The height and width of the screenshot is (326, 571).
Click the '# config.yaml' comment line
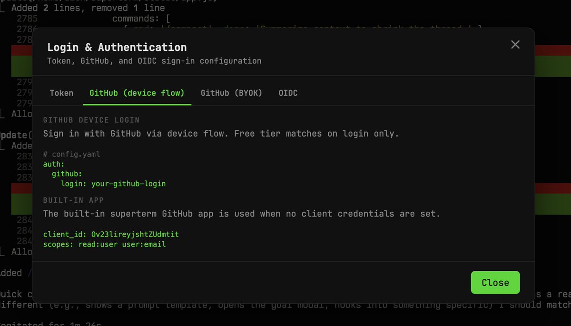71,154
